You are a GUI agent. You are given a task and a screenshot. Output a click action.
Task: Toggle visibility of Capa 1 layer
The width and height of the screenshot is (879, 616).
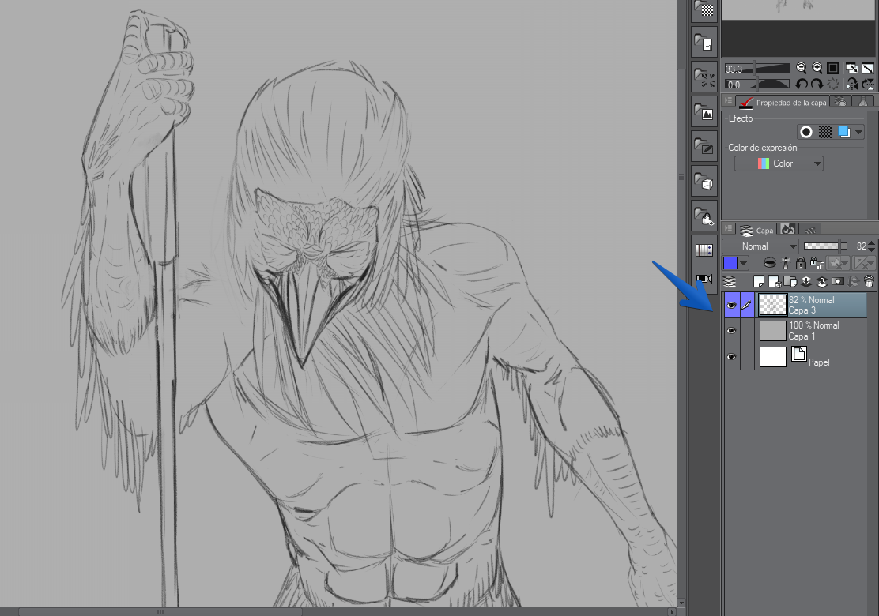pyautogui.click(x=731, y=332)
